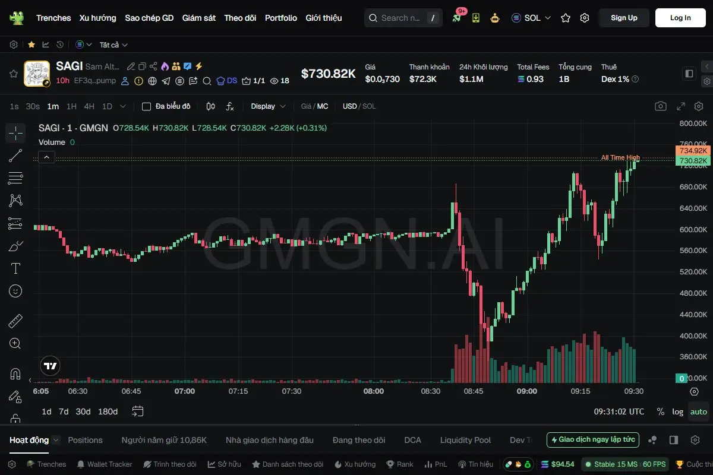Toggle auto scale on chart
Viewport: 713px width, 475px height.
699,411
